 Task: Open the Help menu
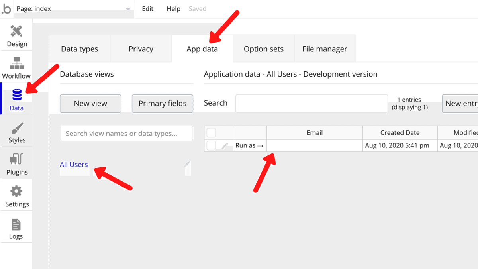[173, 9]
